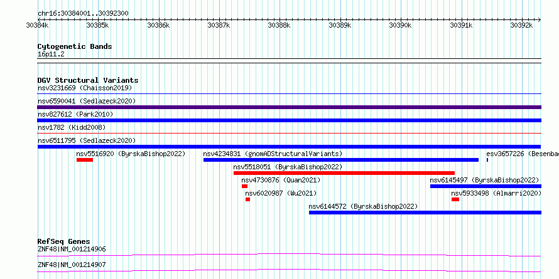Click the red nsv5516920 variant bar
This screenshot has height=279, width=559.
click(85, 160)
